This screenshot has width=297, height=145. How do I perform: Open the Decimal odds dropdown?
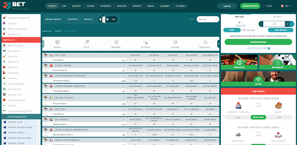tap(208, 20)
